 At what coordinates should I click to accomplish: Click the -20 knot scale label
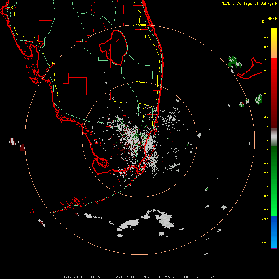265,162
